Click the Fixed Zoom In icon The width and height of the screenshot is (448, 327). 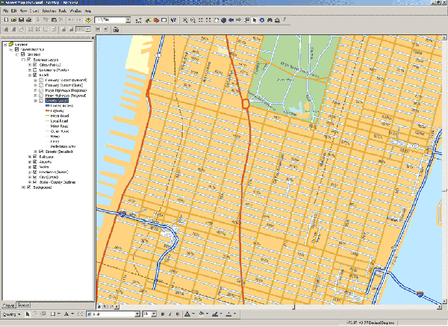[x=201, y=20]
